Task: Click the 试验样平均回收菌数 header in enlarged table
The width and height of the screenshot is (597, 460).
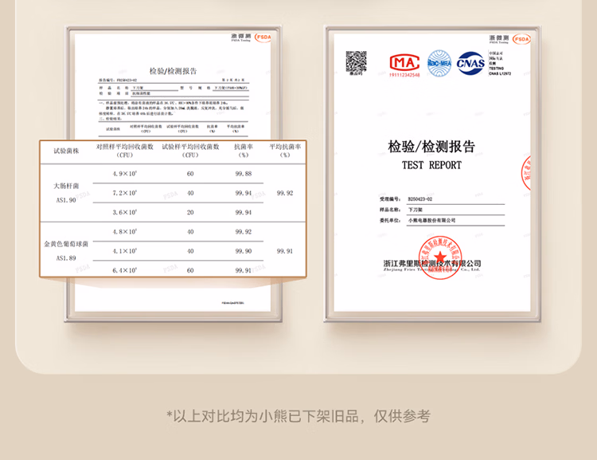Action: point(190,151)
